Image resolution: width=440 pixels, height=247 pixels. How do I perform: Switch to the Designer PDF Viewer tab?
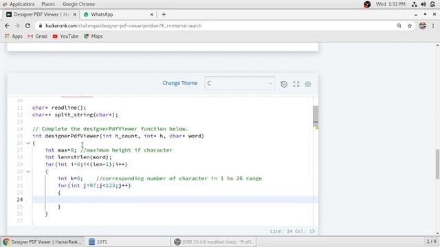pos(41,14)
